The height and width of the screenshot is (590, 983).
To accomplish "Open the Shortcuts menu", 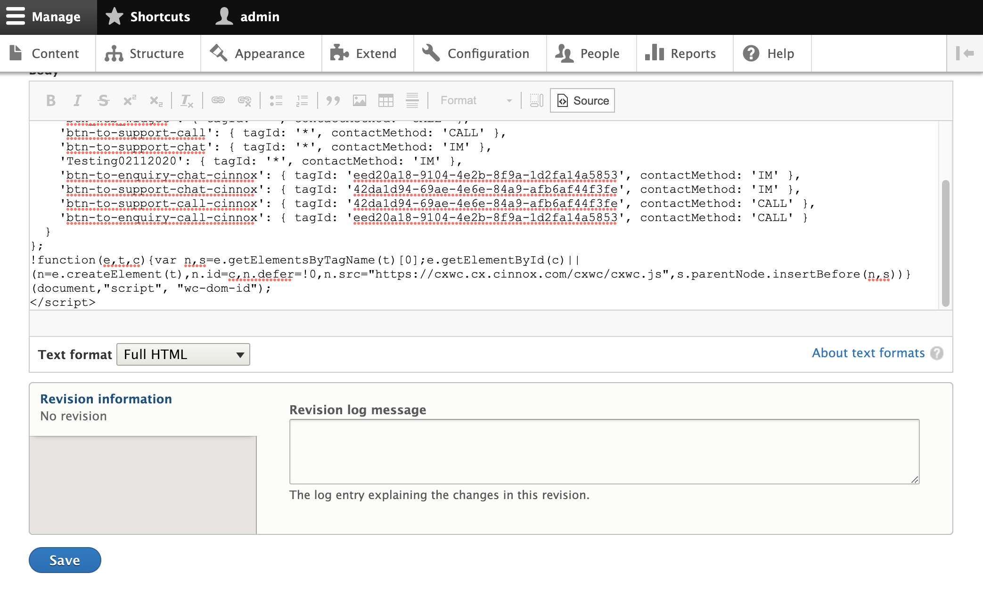I will [148, 17].
